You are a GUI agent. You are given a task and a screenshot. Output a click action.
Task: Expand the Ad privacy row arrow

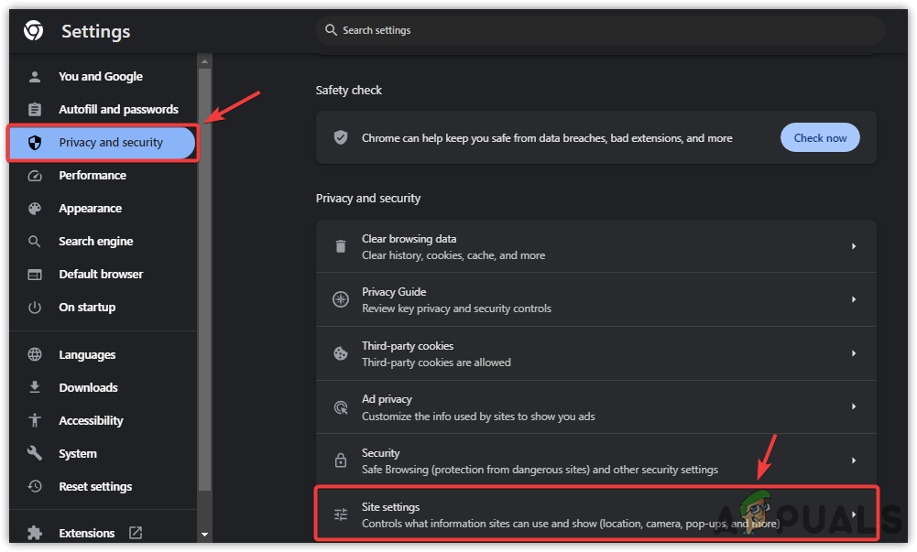point(854,406)
